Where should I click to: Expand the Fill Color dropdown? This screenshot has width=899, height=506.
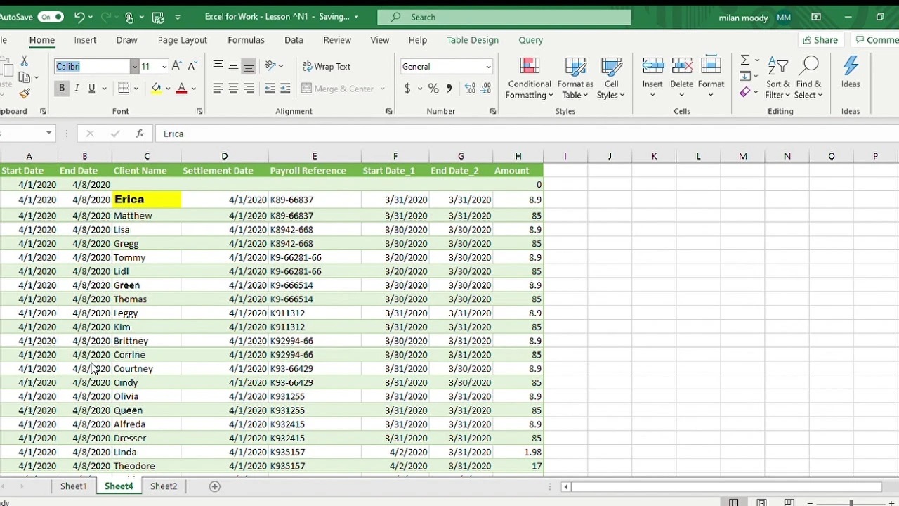(168, 89)
